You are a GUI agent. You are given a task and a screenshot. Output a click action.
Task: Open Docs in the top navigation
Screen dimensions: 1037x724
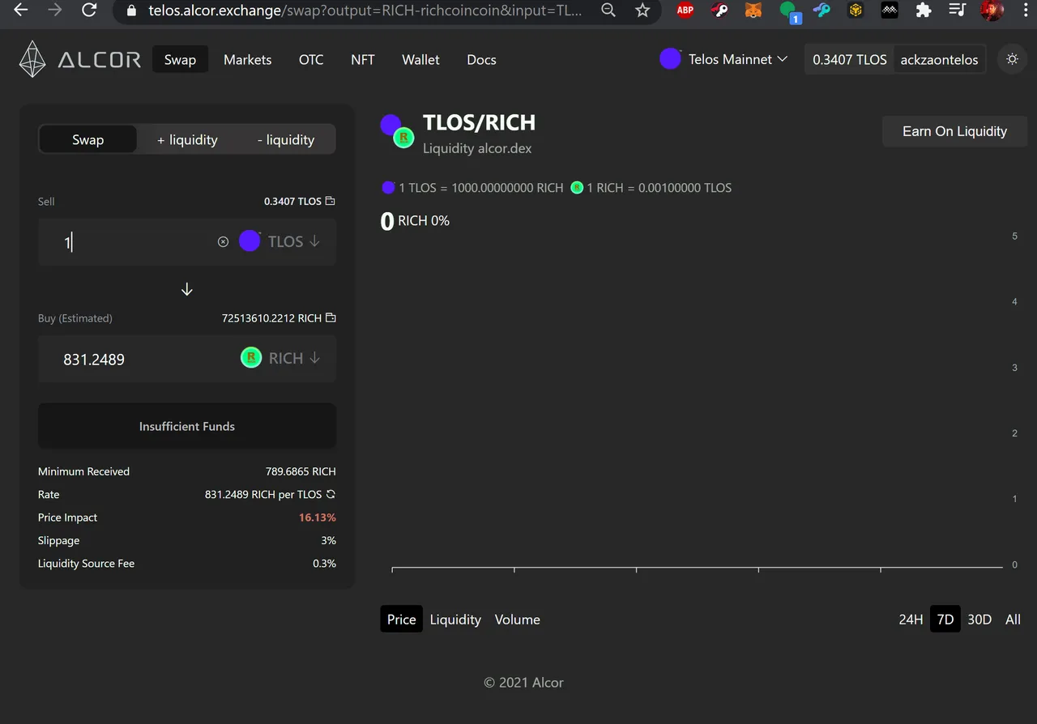tap(481, 59)
